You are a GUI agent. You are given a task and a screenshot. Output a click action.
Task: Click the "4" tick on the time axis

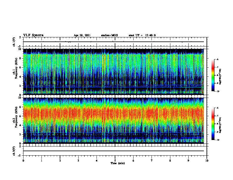(97, 161)
